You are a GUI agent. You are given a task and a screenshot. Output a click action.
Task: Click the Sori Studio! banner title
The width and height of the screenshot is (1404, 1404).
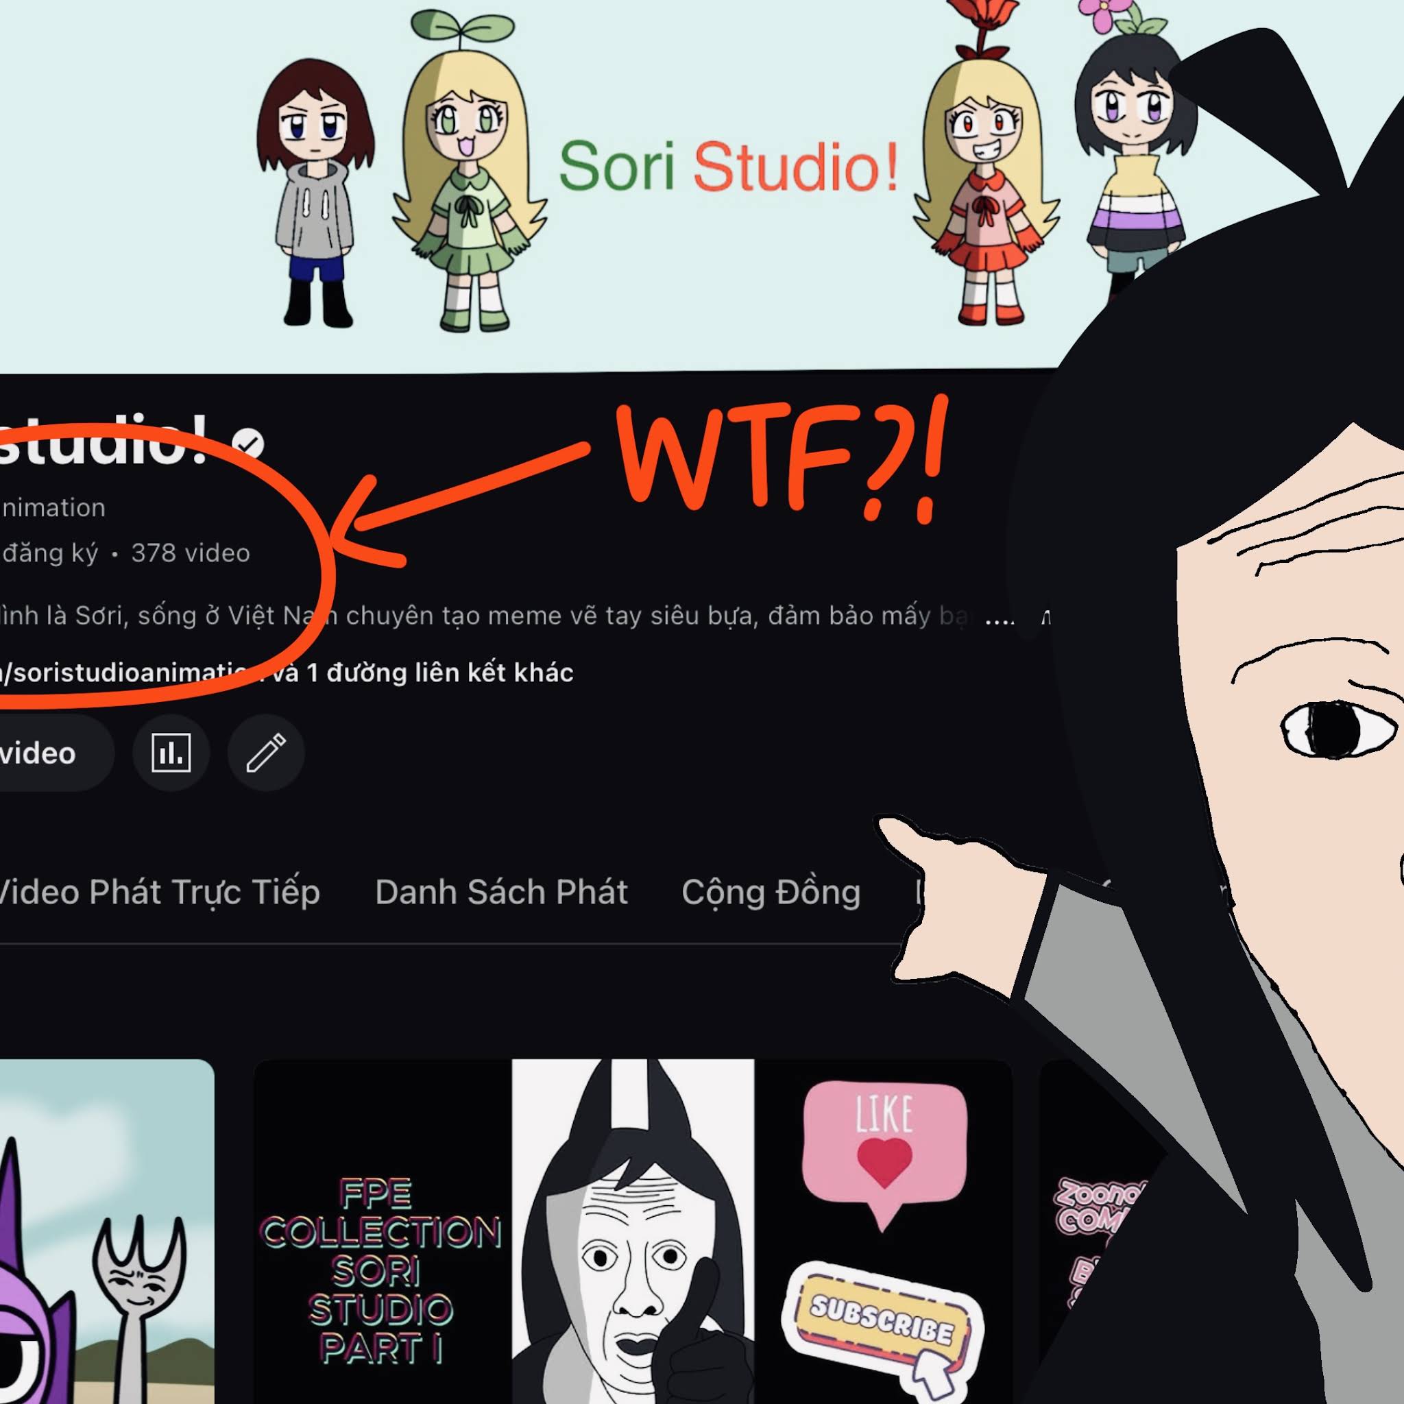[728, 167]
